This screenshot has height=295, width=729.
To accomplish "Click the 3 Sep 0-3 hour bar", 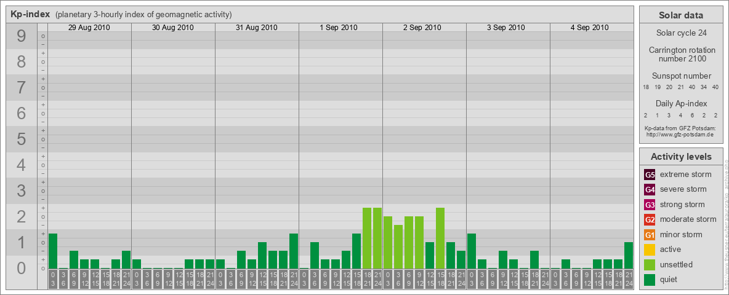I will 472,251.
